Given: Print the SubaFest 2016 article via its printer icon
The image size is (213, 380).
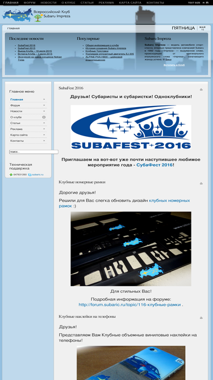Looking at the screenshot, I should pos(201,89).
